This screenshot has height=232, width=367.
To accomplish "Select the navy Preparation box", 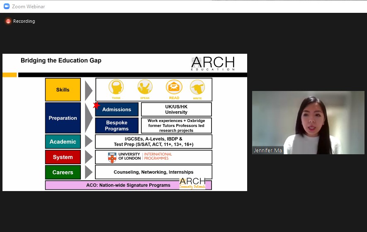I will coord(63,118).
